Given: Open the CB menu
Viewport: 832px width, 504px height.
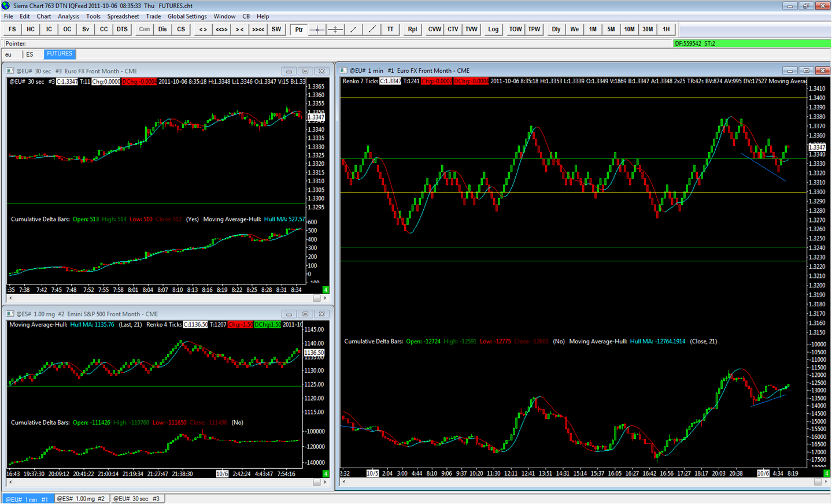Looking at the screenshot, I should (x=246, y=16).
